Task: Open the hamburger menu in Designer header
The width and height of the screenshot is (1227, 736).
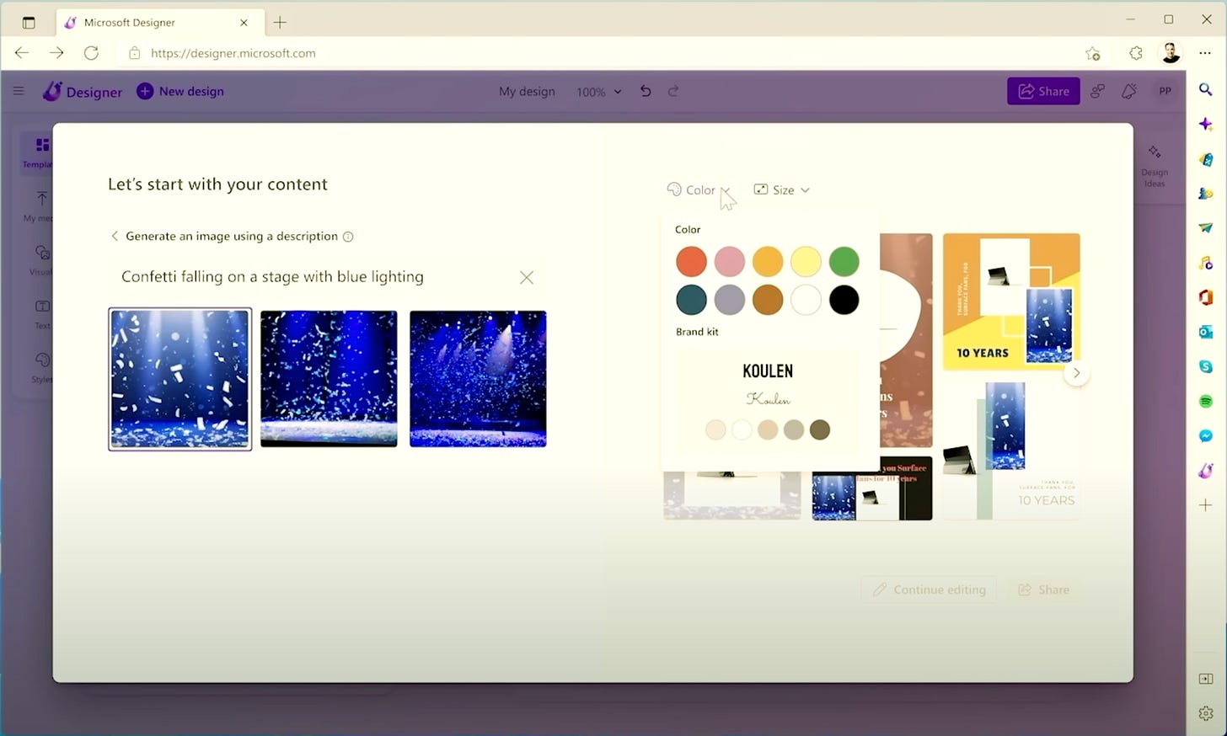Action: point(19,91)
